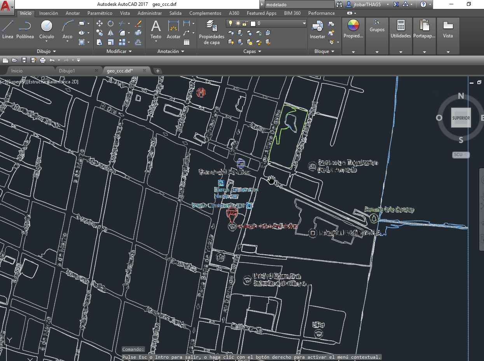Viewport: 484px width, 361px height.
Task: Open the Undo history dropdown arrow
Action: pyautogui.click(x=59, y=60)
